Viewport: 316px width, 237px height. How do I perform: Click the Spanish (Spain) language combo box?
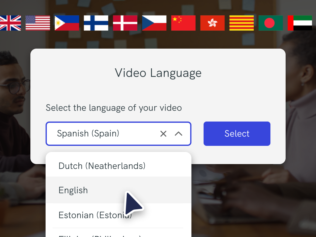[x=118, y=134]
